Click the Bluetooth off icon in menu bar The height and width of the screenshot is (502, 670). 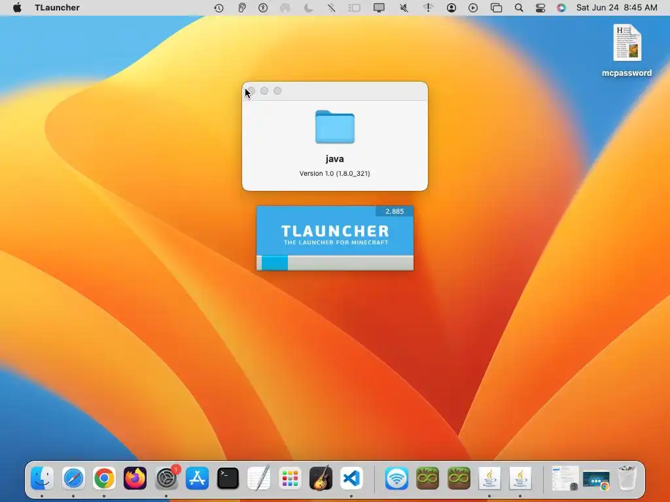332,8
